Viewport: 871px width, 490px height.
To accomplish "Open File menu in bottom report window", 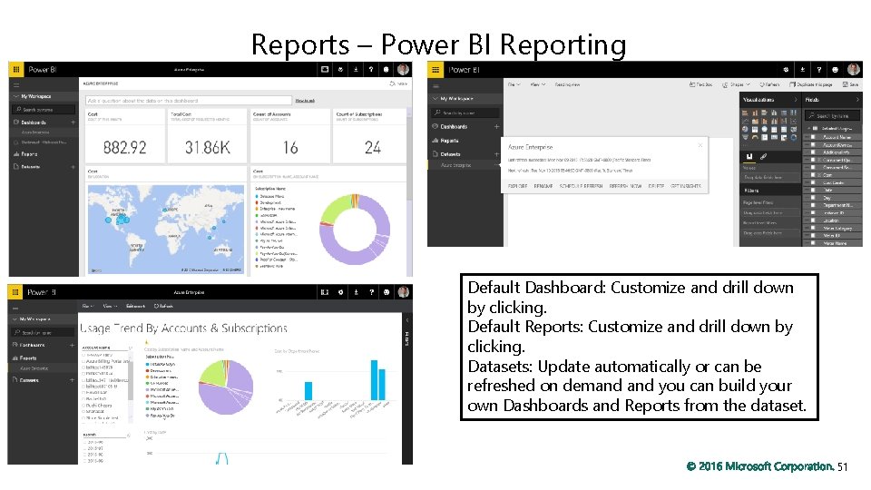I will [x=88, y=306].
